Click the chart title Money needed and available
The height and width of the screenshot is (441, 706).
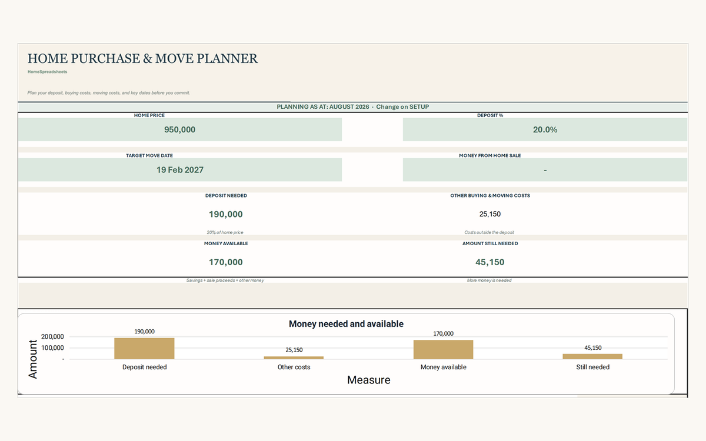[x=346, y=324]
